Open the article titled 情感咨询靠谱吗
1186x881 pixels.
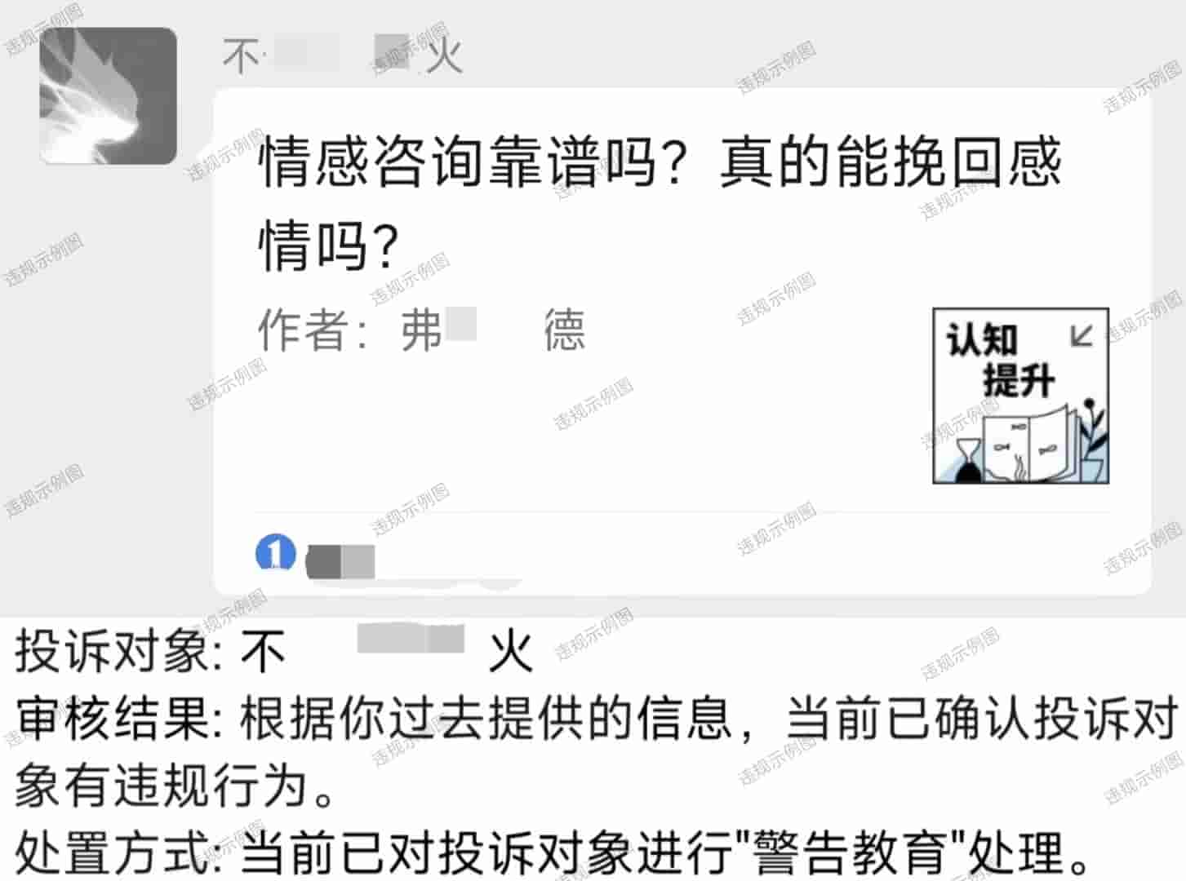[660, 203]
